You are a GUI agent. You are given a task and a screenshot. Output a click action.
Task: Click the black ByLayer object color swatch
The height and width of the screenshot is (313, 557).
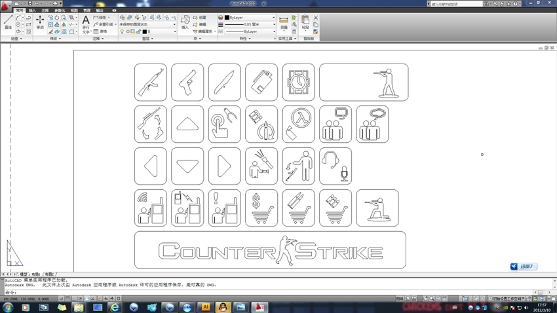tap(227, 18)
